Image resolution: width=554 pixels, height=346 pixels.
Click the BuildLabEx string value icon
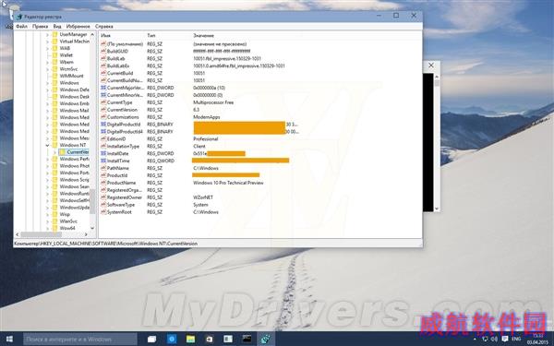(x=103, y=66)
